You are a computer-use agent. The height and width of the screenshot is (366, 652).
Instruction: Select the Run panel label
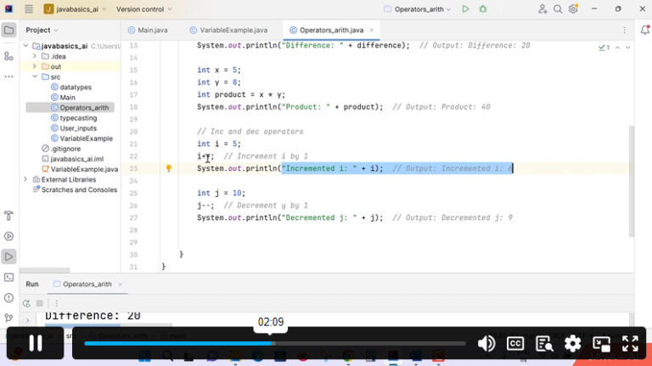(32, 284)
